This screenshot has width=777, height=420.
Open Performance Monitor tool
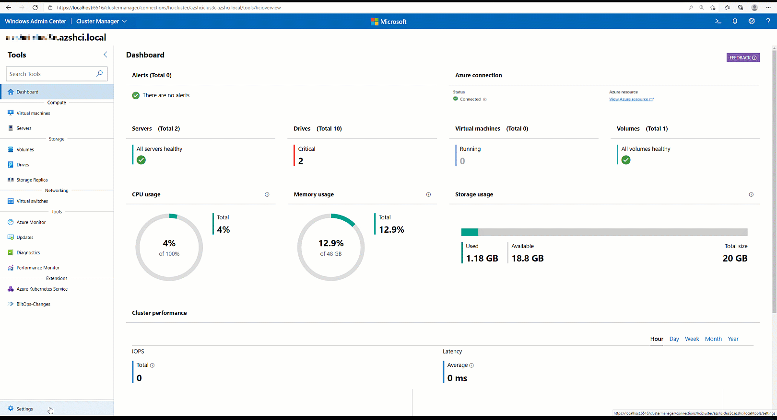coord(38,268)
